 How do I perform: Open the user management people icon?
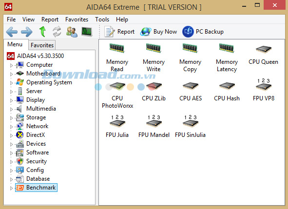(72, 32)
